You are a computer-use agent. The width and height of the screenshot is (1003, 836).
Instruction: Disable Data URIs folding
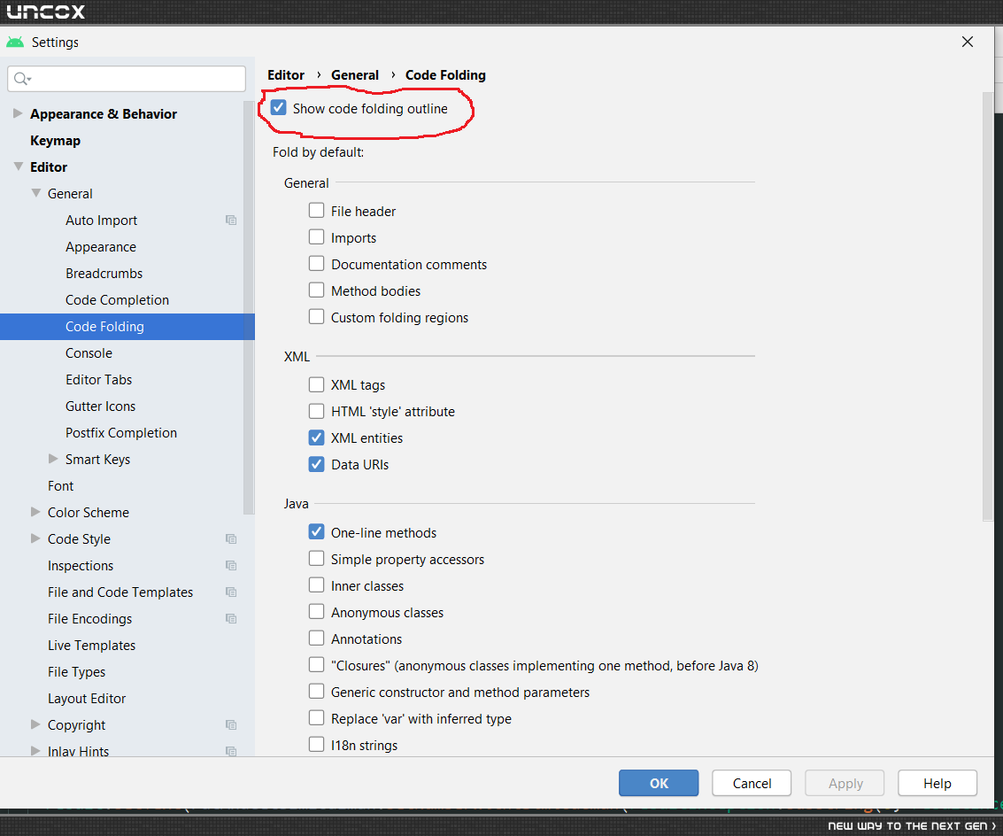point(316,464)
